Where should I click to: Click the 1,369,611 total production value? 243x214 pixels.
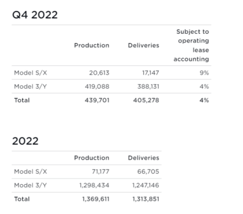96,199
